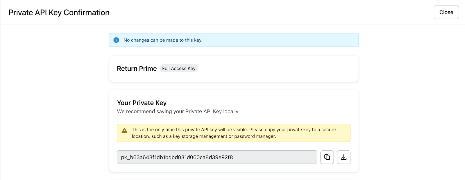Click the yellow only-time-visible warning message
The height and width of the screenshot is (180, 465).
234,130
